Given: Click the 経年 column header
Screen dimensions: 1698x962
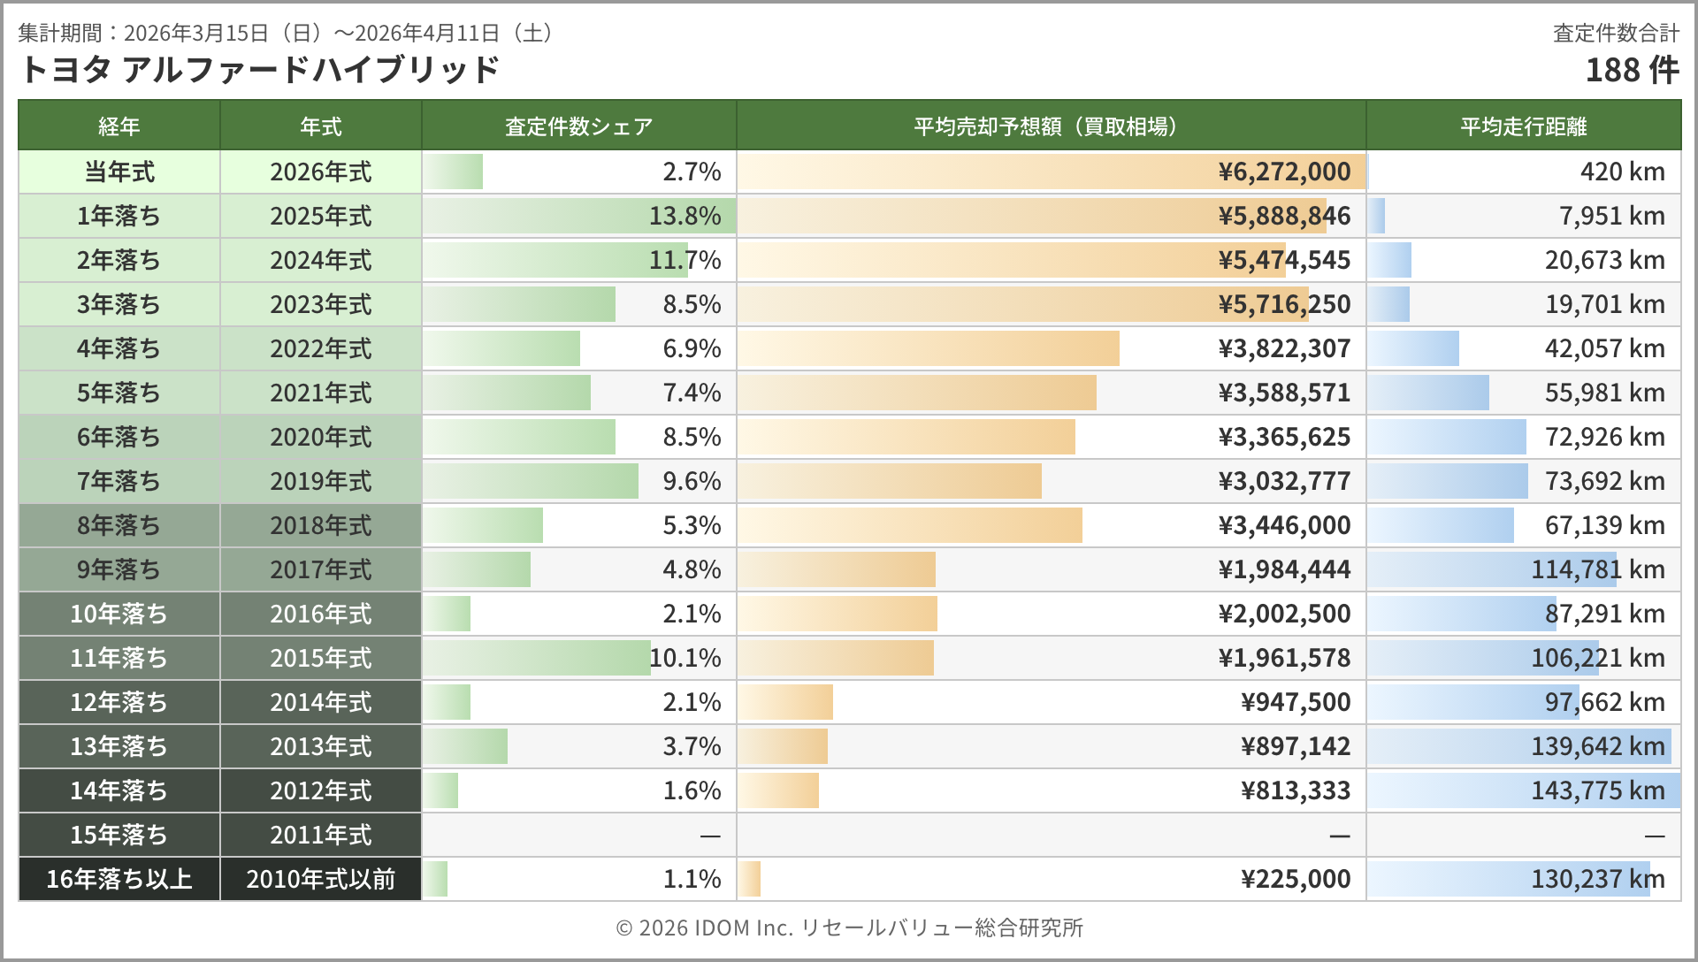Looking at the screenshot, I should 119,126.
